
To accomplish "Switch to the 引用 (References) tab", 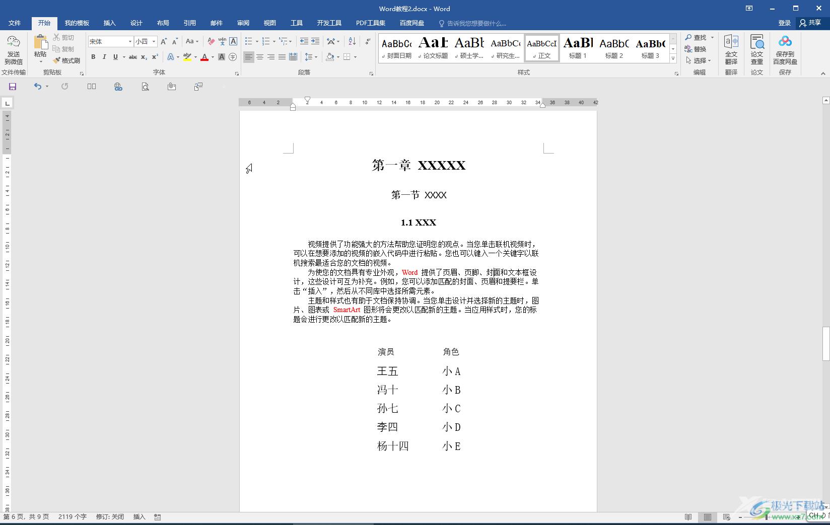I will click(189, 23).
